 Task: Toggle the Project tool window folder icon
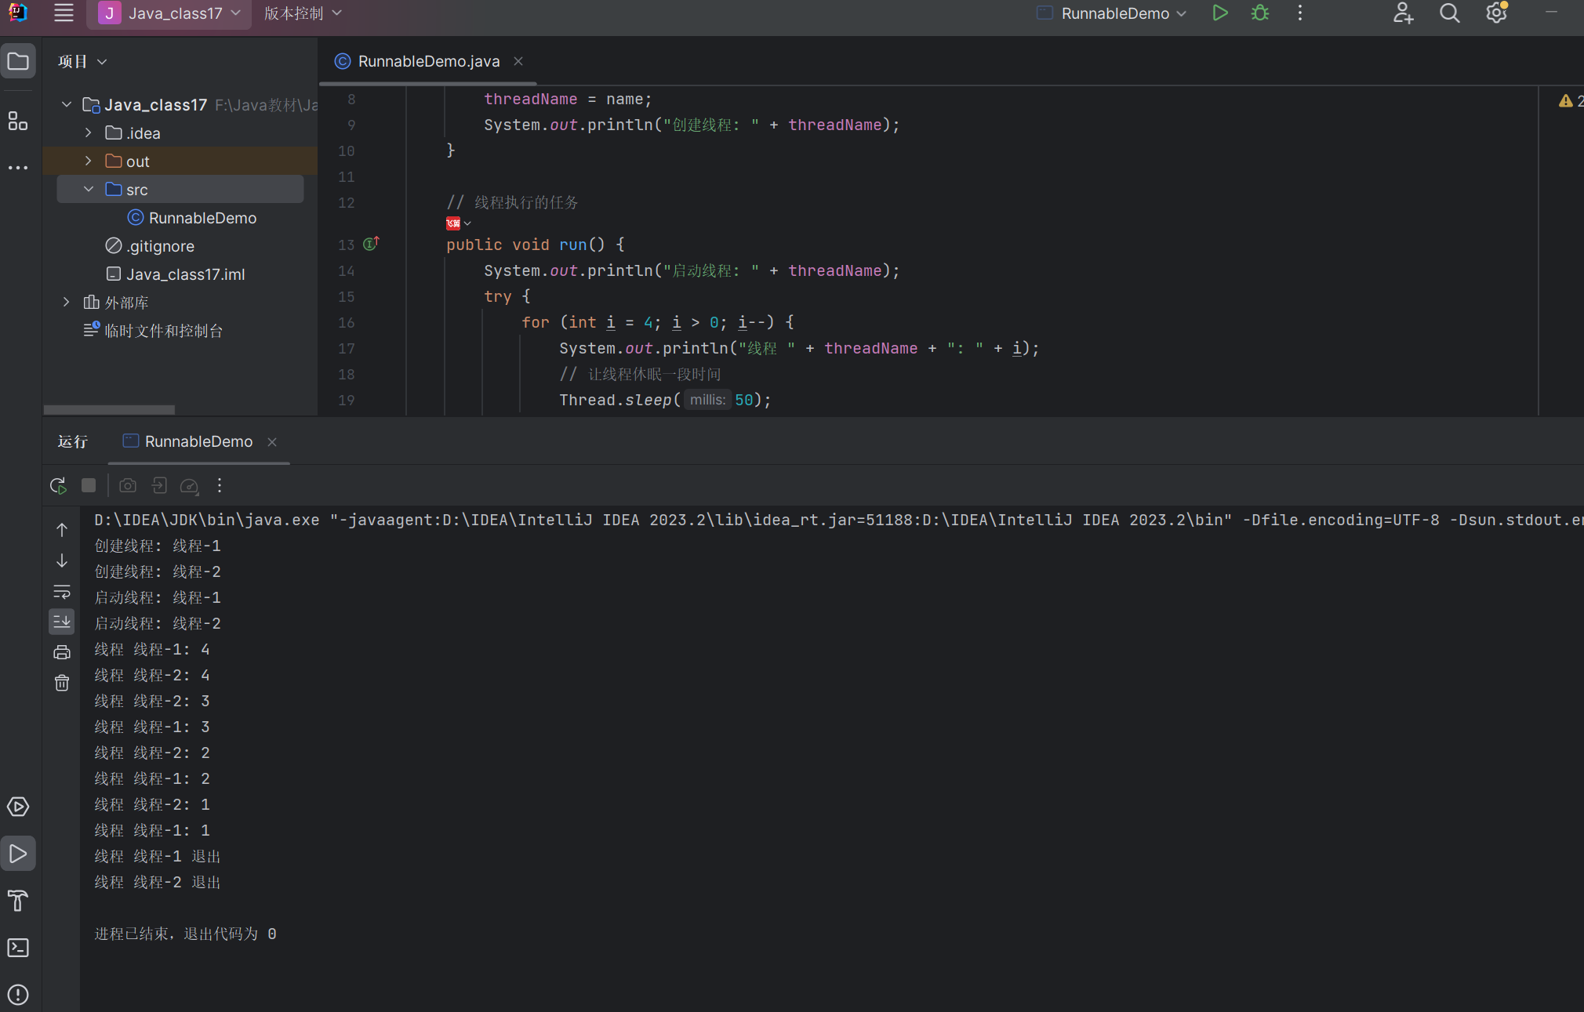click(x=18, y=61)
